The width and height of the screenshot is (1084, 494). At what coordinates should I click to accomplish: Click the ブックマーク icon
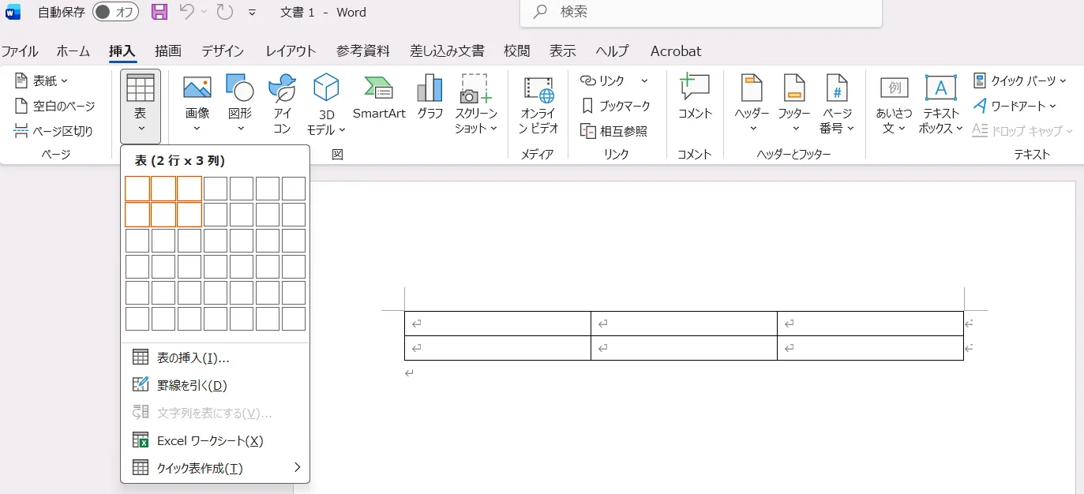pyautogui.click(x=588, y=106)
